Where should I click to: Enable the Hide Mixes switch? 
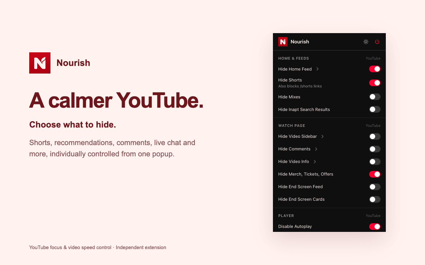coord(375,97)
